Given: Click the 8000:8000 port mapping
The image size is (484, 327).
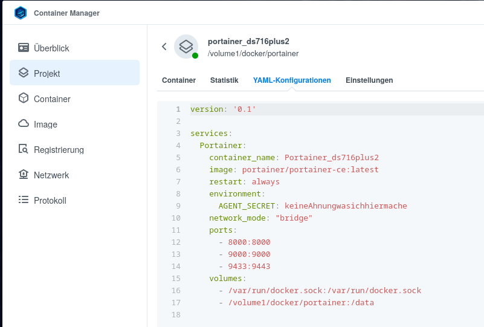Looking at the screenshot, I should [249, 242].
